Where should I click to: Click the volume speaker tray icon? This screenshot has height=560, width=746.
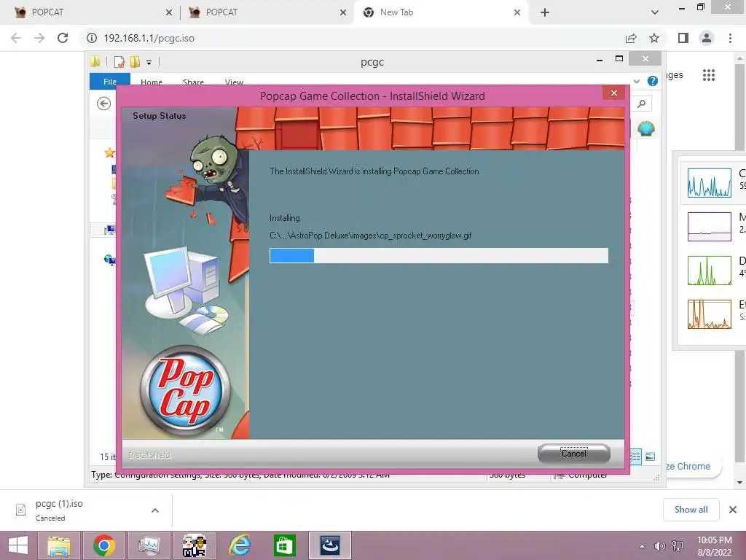660,546
